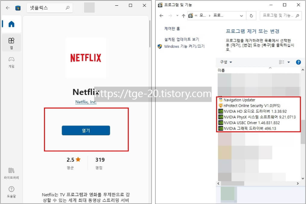Click the 프로... breadcrumb in the address bar
The height and width of the screenshot is (204, 306).
(218, 15)
